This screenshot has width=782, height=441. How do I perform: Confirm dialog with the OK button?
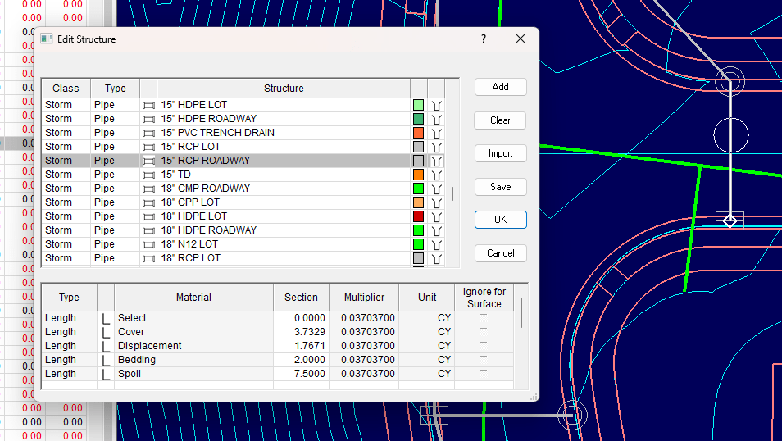pos(500,220)
